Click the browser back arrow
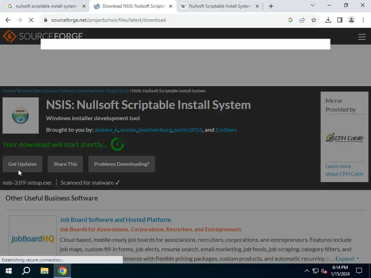Viewport: 371px width, 278px height. coord(8,20)
